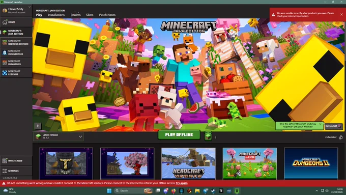The height and width of the screenshot is (195, 346).
Task: Open the Windows Start menu
Action: [109, 190]
